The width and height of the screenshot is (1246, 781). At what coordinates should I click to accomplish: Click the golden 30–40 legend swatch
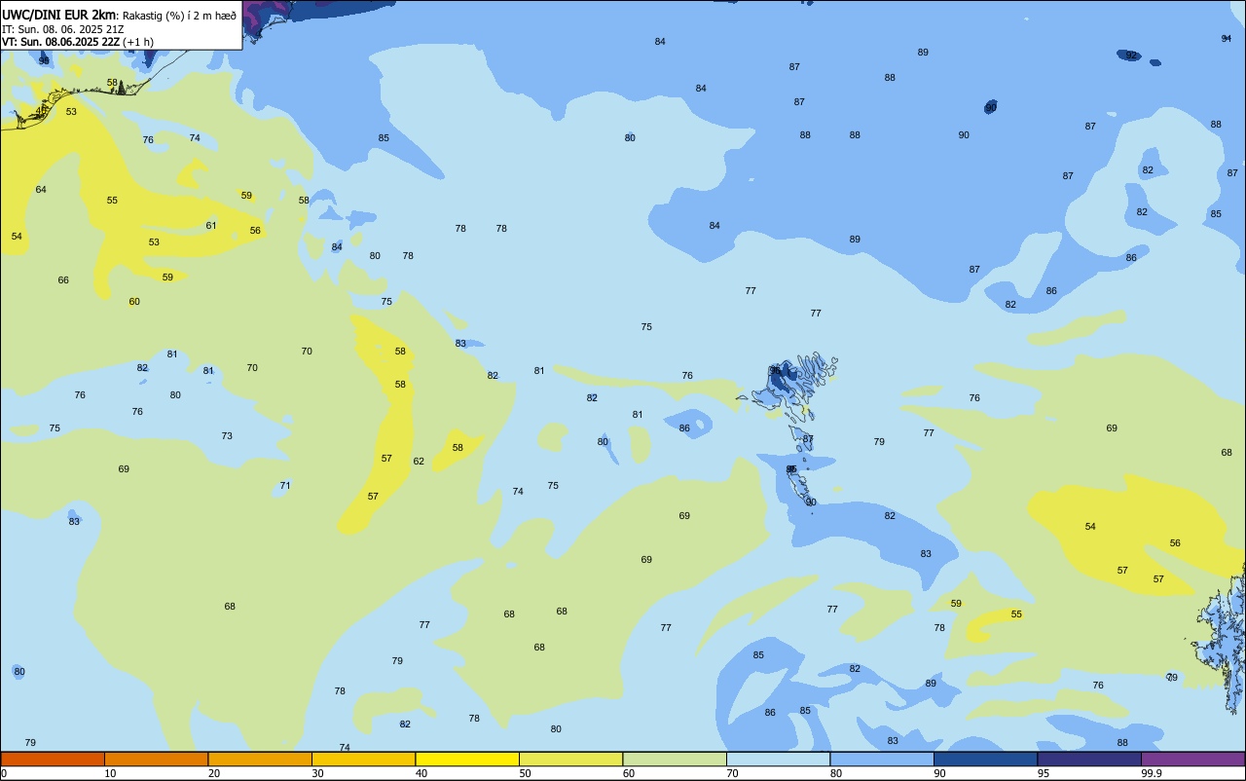click(363, 759)
